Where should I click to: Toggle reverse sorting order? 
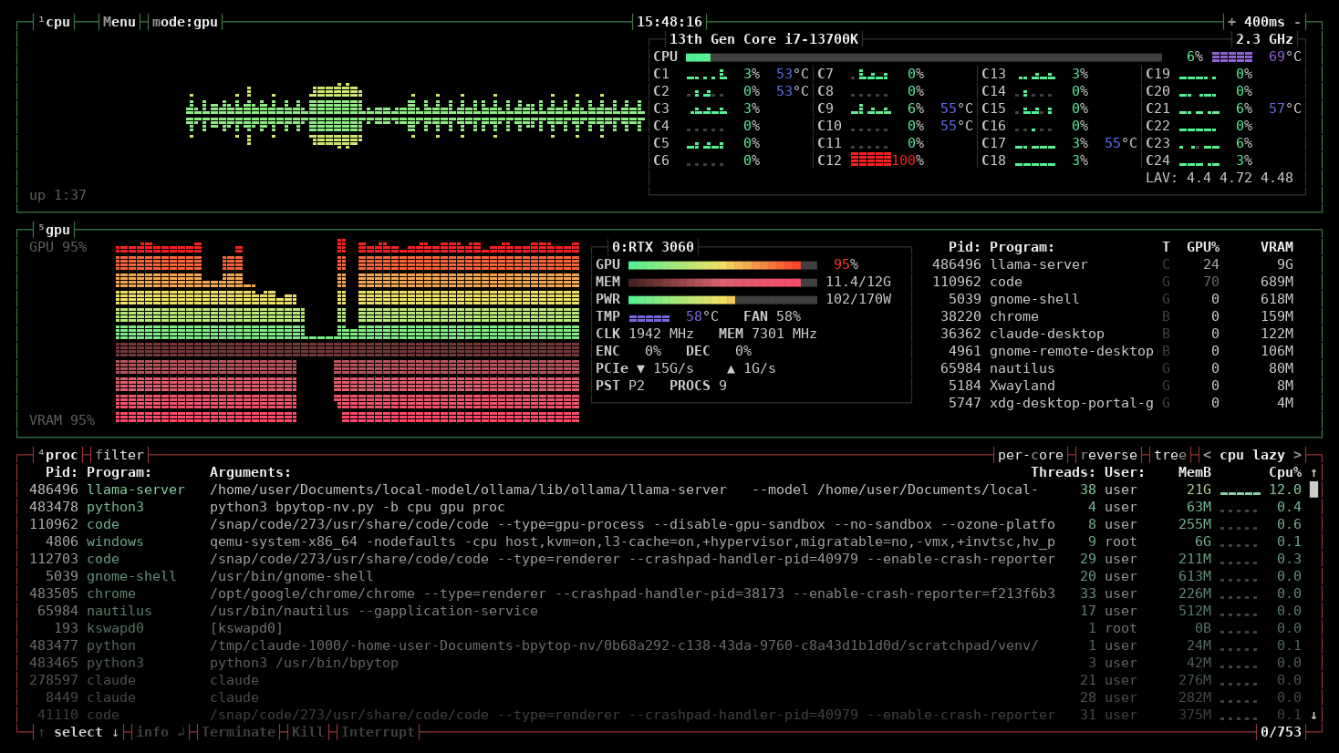click(x=1108, y=455)
